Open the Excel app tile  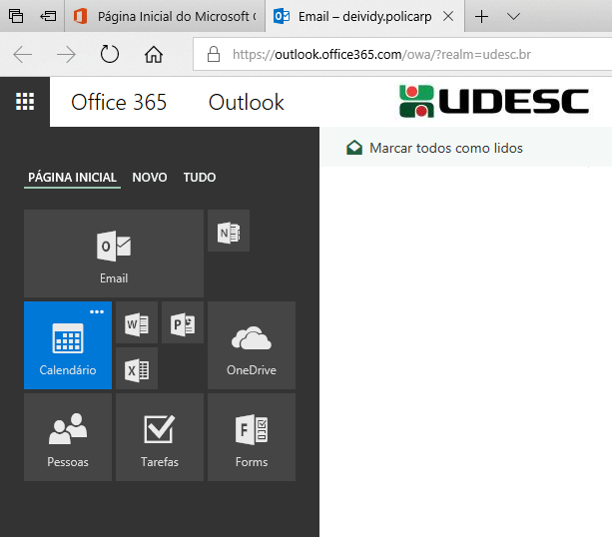[x=136, y=369]
